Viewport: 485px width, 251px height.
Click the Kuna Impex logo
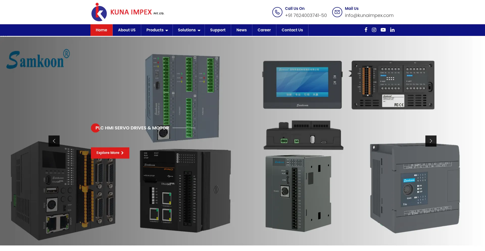tap(128, 12)
